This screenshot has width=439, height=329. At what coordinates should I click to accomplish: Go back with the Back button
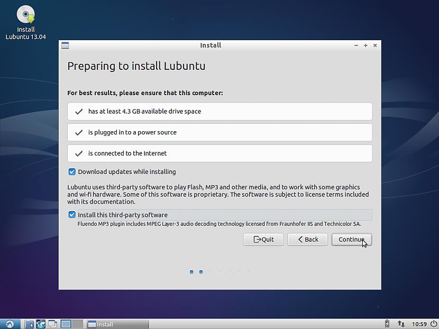(x=307, y=240)
